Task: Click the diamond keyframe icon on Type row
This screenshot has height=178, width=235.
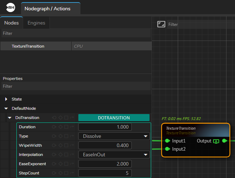Action: pyautogui.click(x=61, y=136)
